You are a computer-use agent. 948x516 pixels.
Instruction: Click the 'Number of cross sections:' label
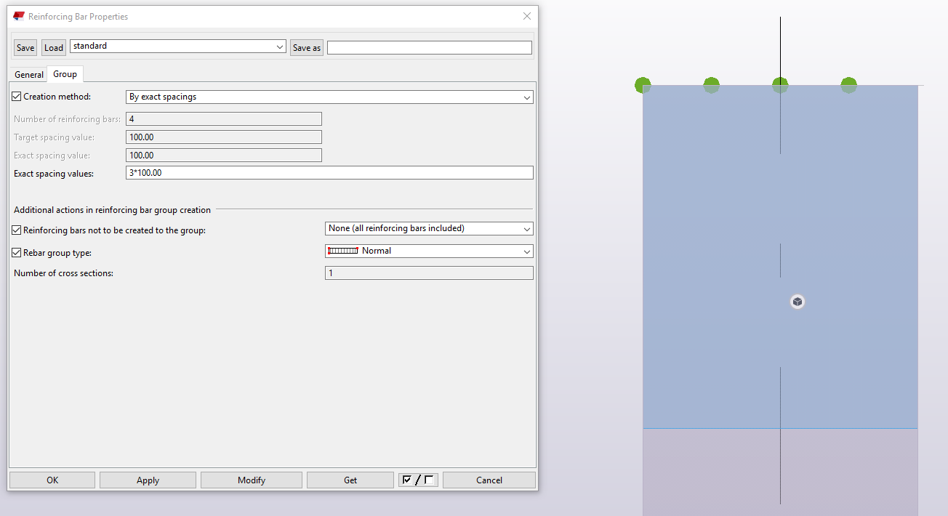coord(64,273)
